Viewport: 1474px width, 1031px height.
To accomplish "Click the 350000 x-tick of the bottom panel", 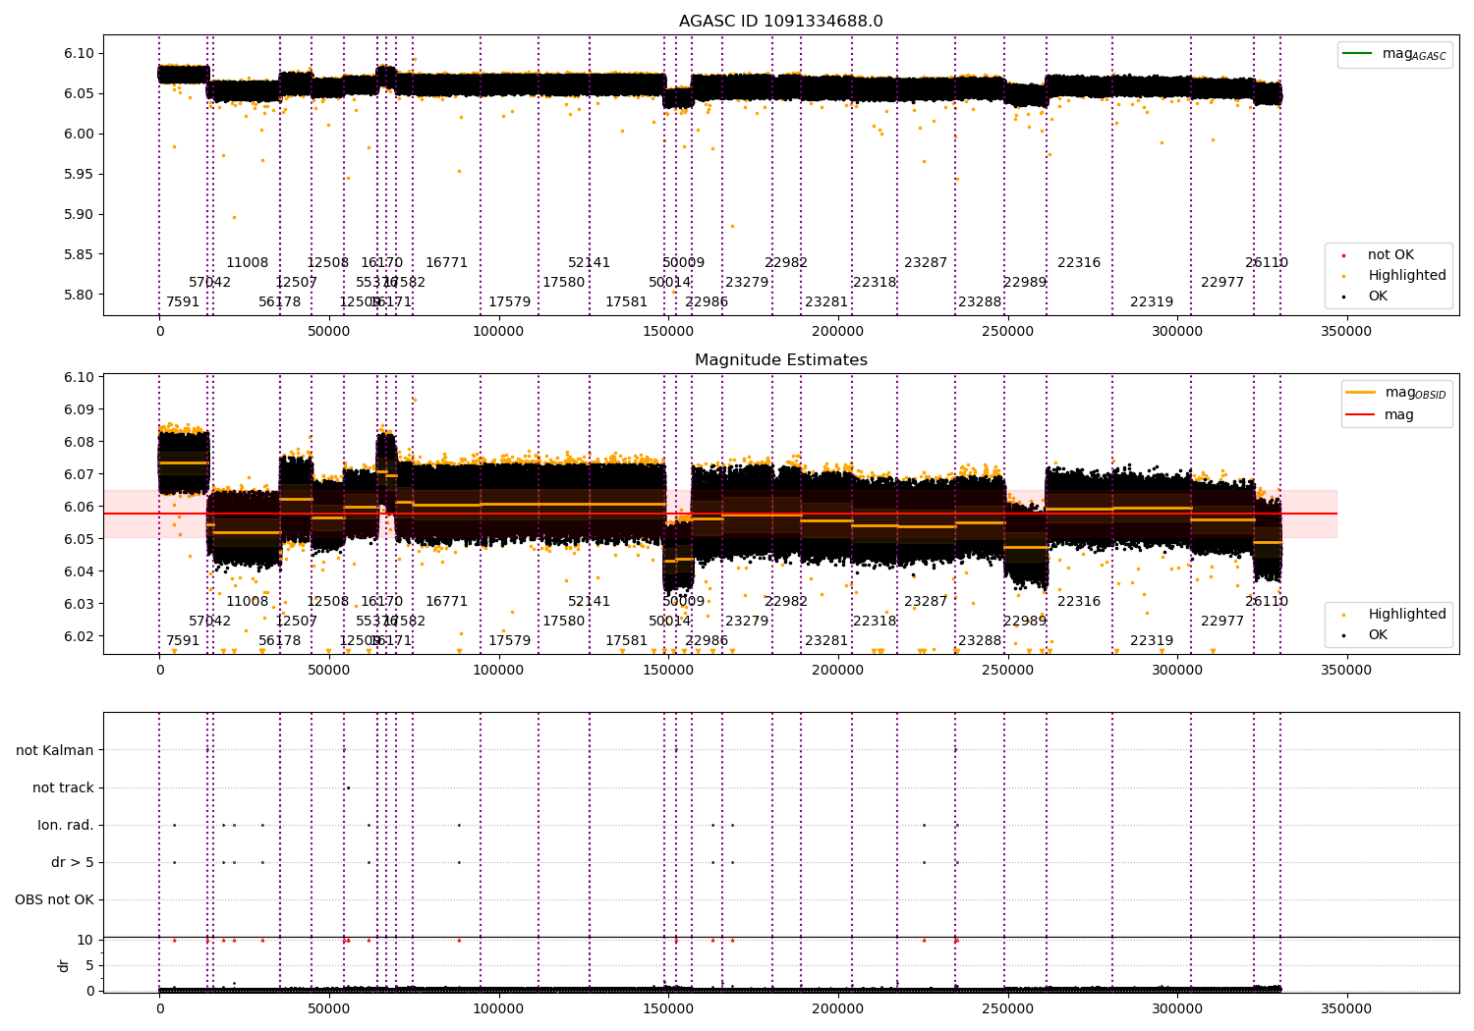I will click(x=1346, y=1009).
